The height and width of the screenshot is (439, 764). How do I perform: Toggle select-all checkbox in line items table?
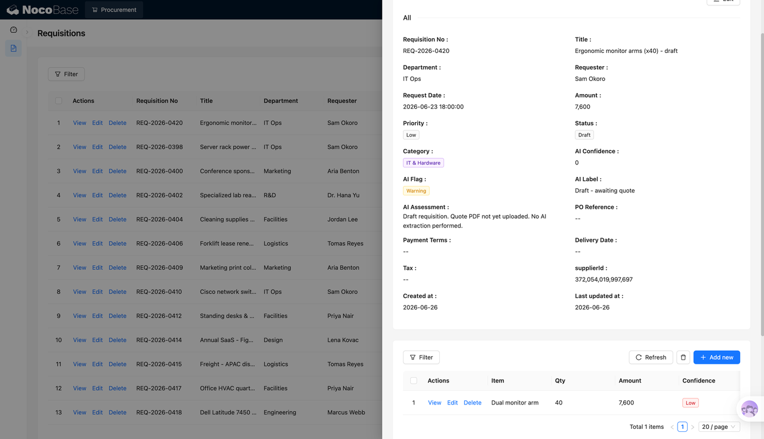click(x=414, y=381)
